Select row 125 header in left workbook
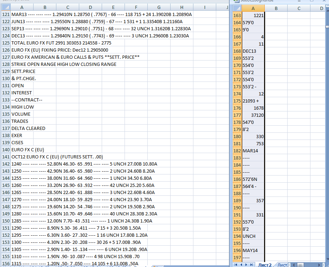Screen dimensions: 329x267 coord(6,43)
